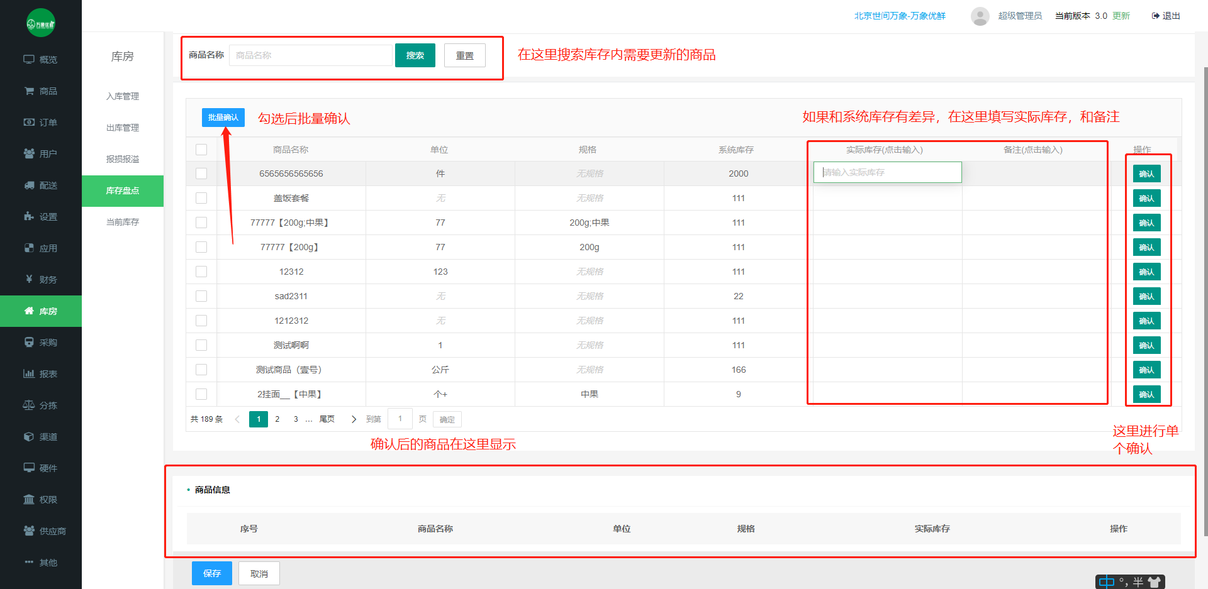
Task: Click the 退出 logout icon
Action: coord(1155,16)
